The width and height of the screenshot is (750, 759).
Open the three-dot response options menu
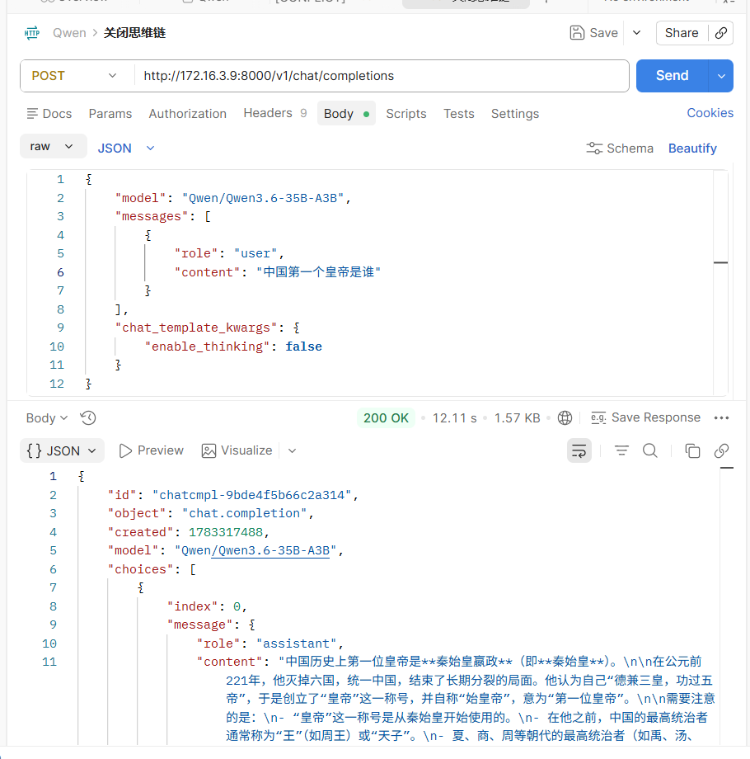click(721, 417)
